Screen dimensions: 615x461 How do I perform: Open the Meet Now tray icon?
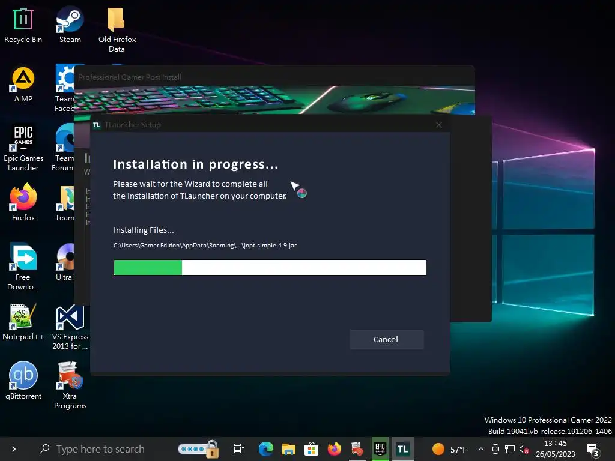495,449
